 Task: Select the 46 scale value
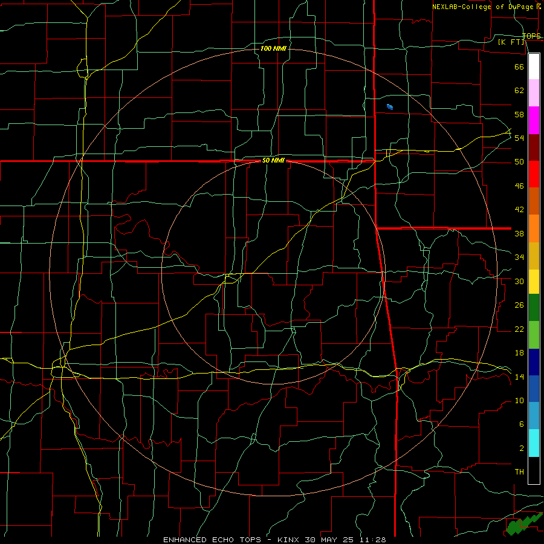pos(519,186)
